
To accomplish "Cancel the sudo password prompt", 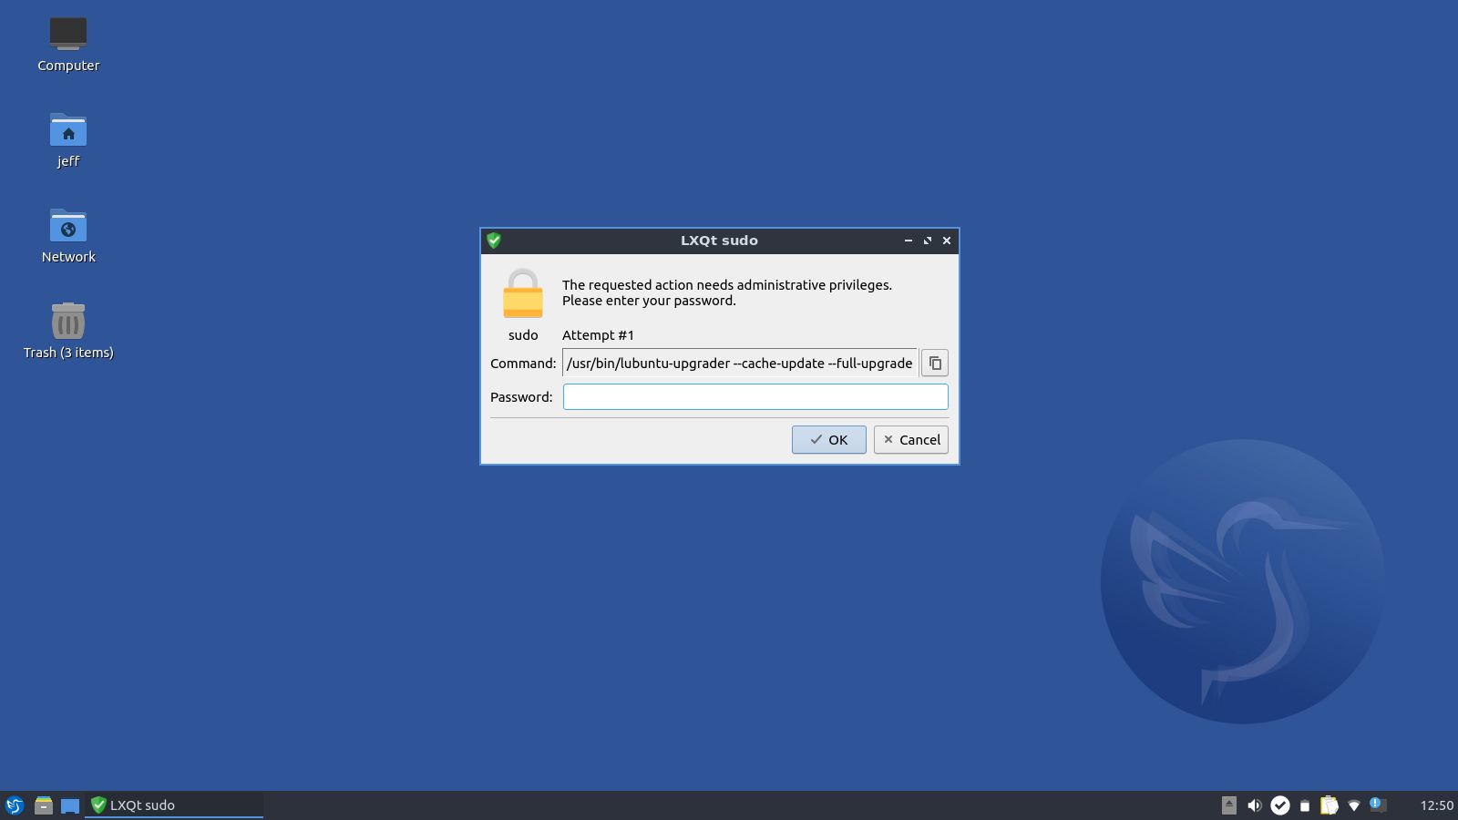I will click(910, 439).
